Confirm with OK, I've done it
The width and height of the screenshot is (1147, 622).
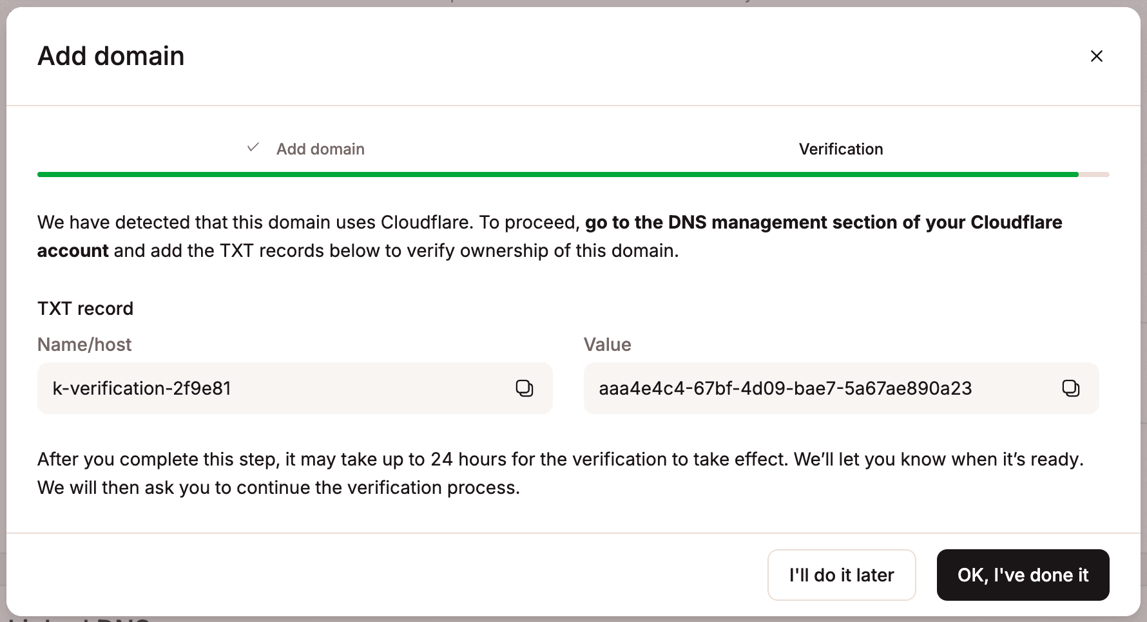1023,575
